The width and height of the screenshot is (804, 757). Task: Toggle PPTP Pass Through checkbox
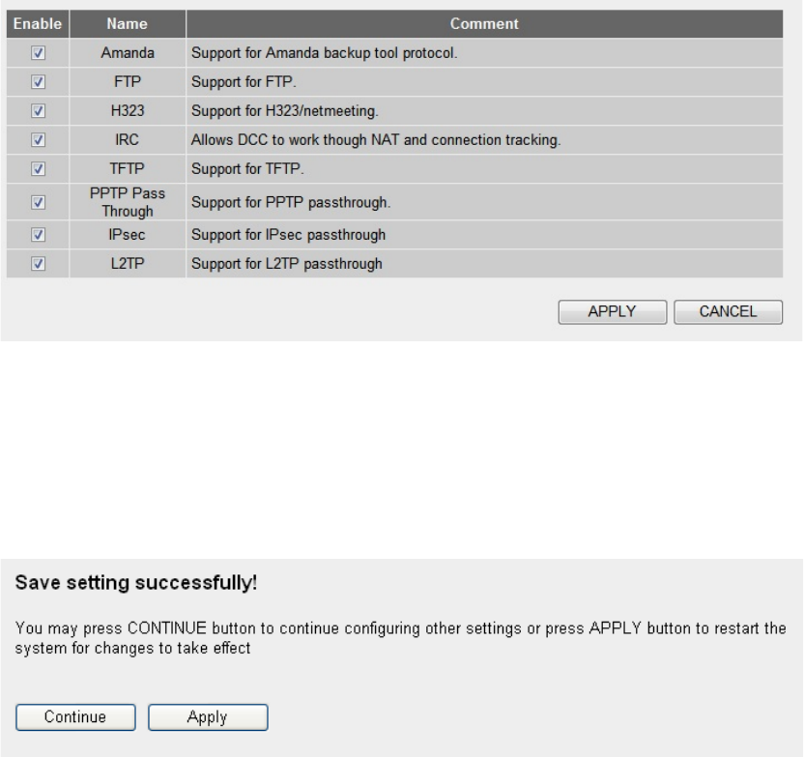(x=38, y=203)
